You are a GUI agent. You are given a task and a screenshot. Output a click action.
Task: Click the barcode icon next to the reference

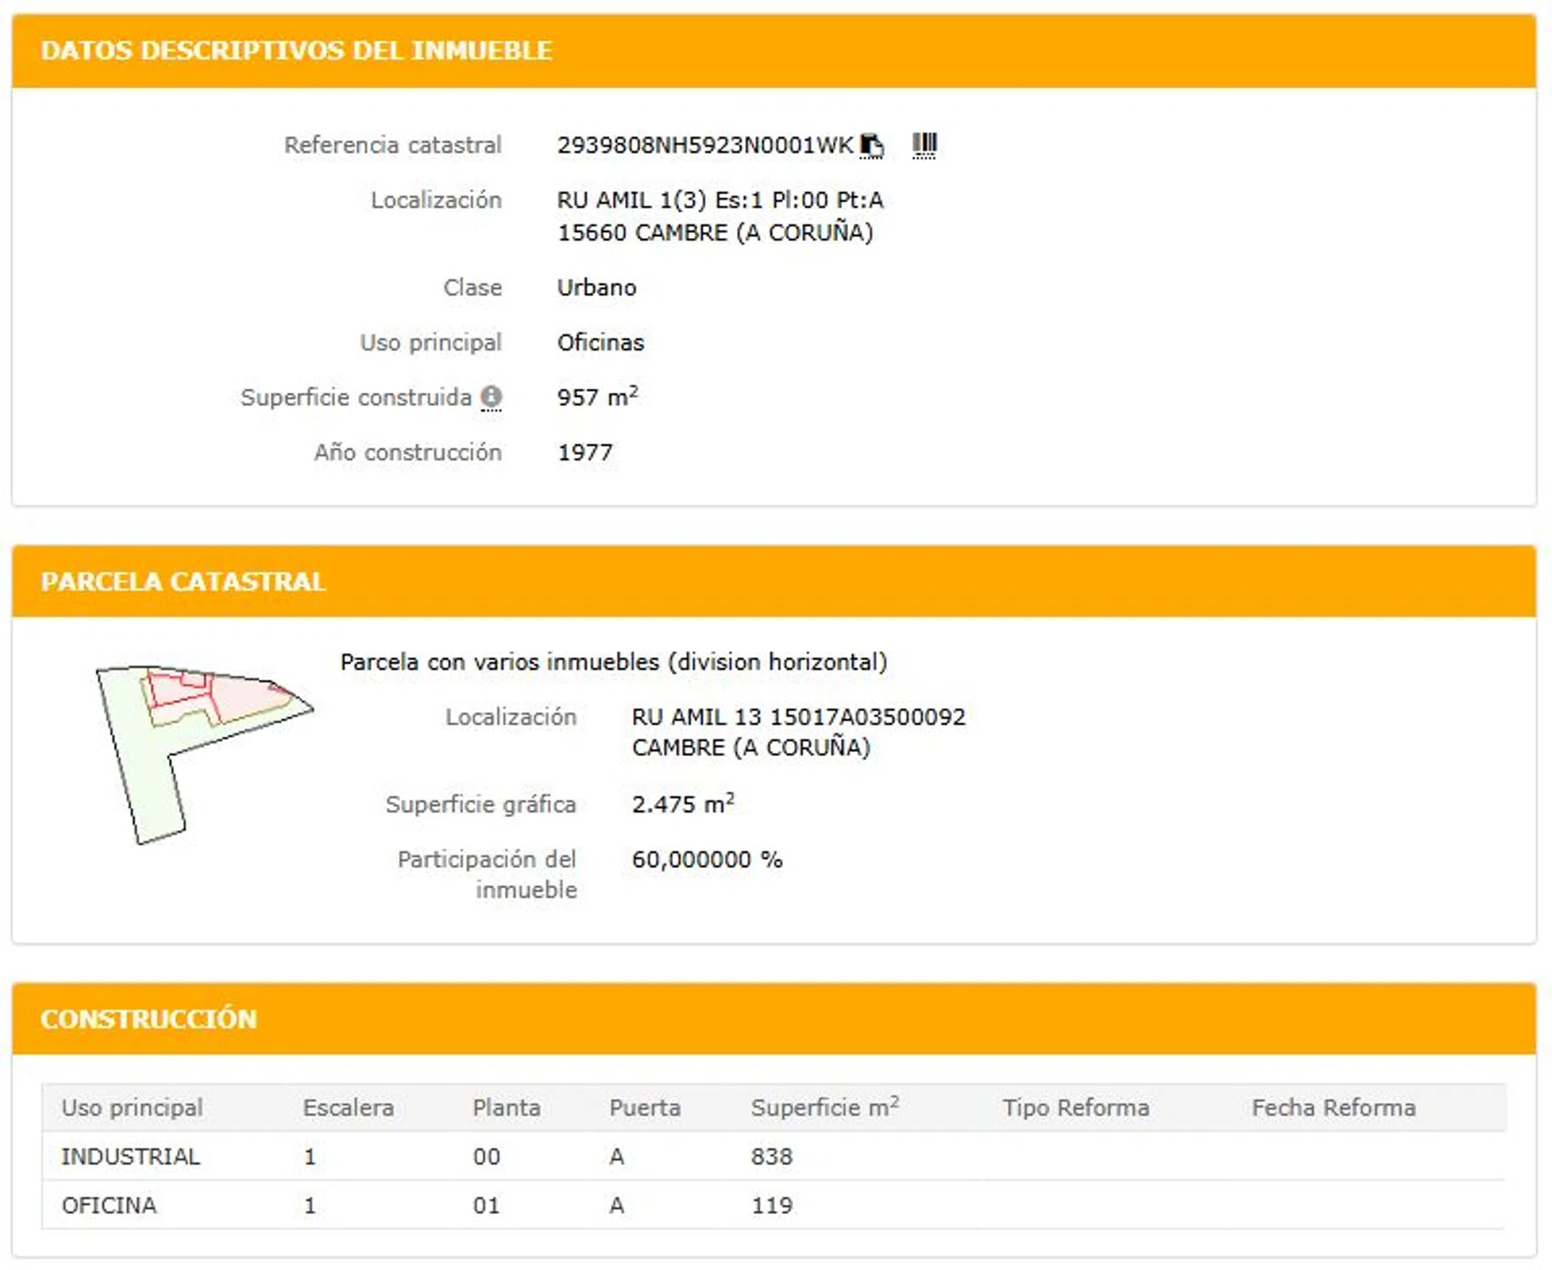[924, 146]
